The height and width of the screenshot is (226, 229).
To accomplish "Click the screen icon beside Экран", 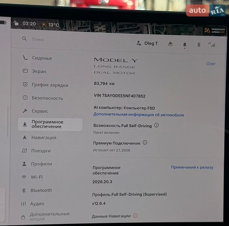I will point(25,71).
